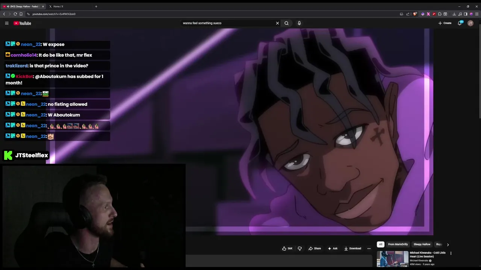View site settings icon beside URL
481x270 pixels.
pos(28,14)
